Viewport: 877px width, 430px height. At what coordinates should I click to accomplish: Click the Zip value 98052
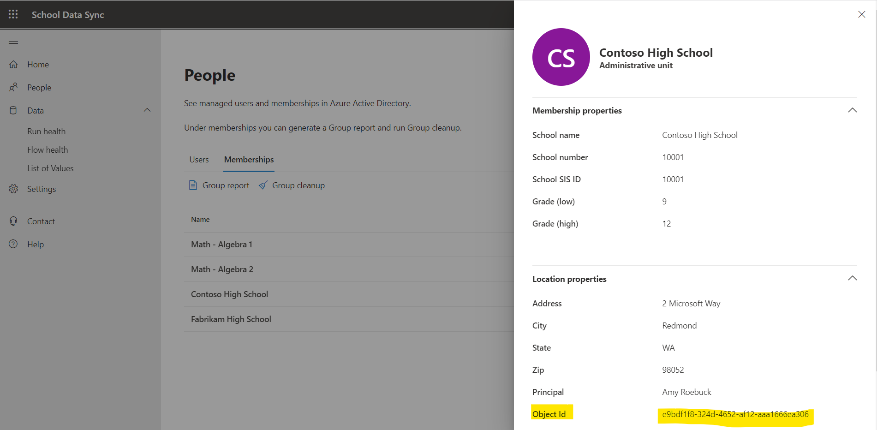pos(673,370)
